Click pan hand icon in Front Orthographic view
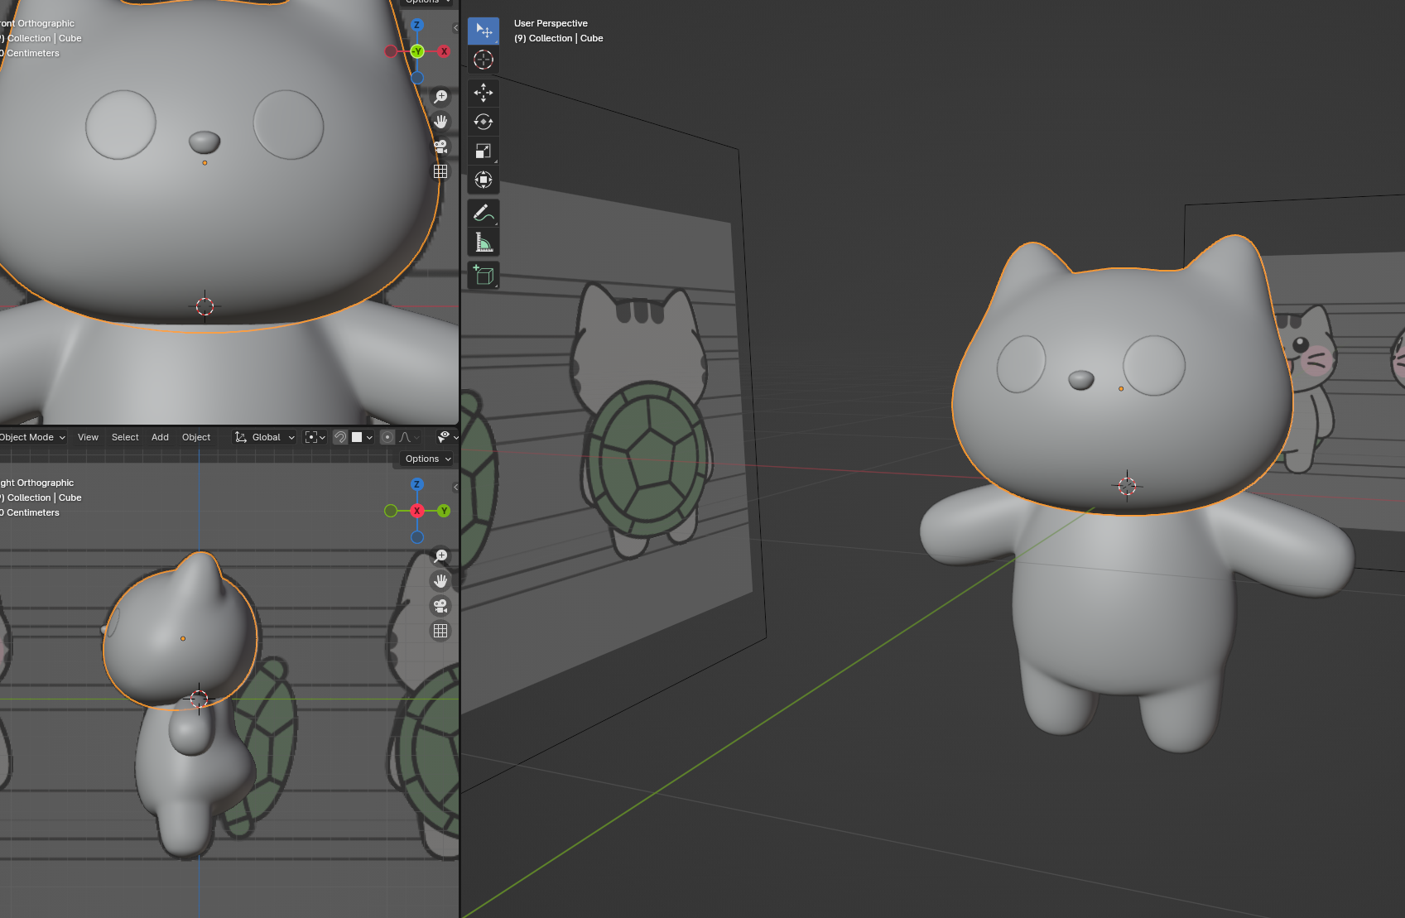Viewport: 1405px width, 918px height. pos(440,122)
